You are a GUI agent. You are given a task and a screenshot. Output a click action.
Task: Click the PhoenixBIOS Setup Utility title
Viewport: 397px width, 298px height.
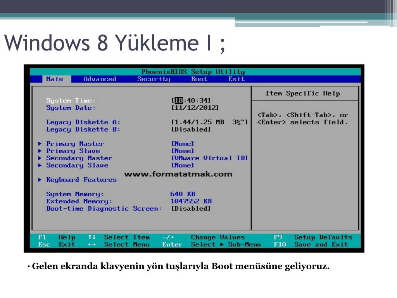pyautogui.click(x=193, y=72)
